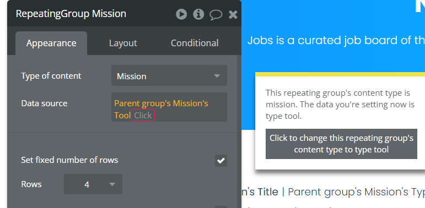
Task: Click the property panel vertical scrollbar
Action: click(x=239, y=130)
